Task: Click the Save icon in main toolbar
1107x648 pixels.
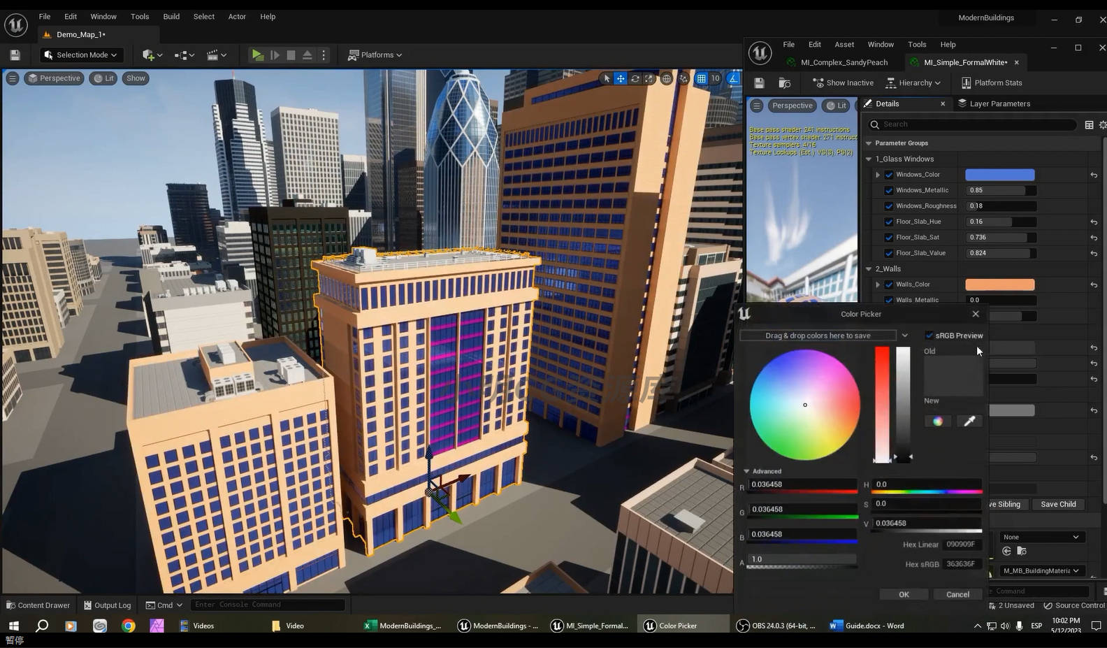Action: 15,55
